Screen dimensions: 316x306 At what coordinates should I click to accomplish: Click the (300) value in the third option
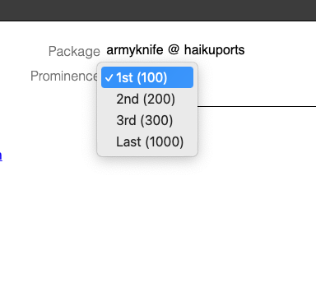click(x=157, y=120)
